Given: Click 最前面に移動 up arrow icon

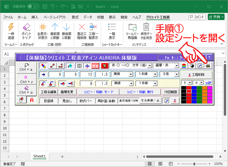Looking at the screenshot, I should pos(55,27).
